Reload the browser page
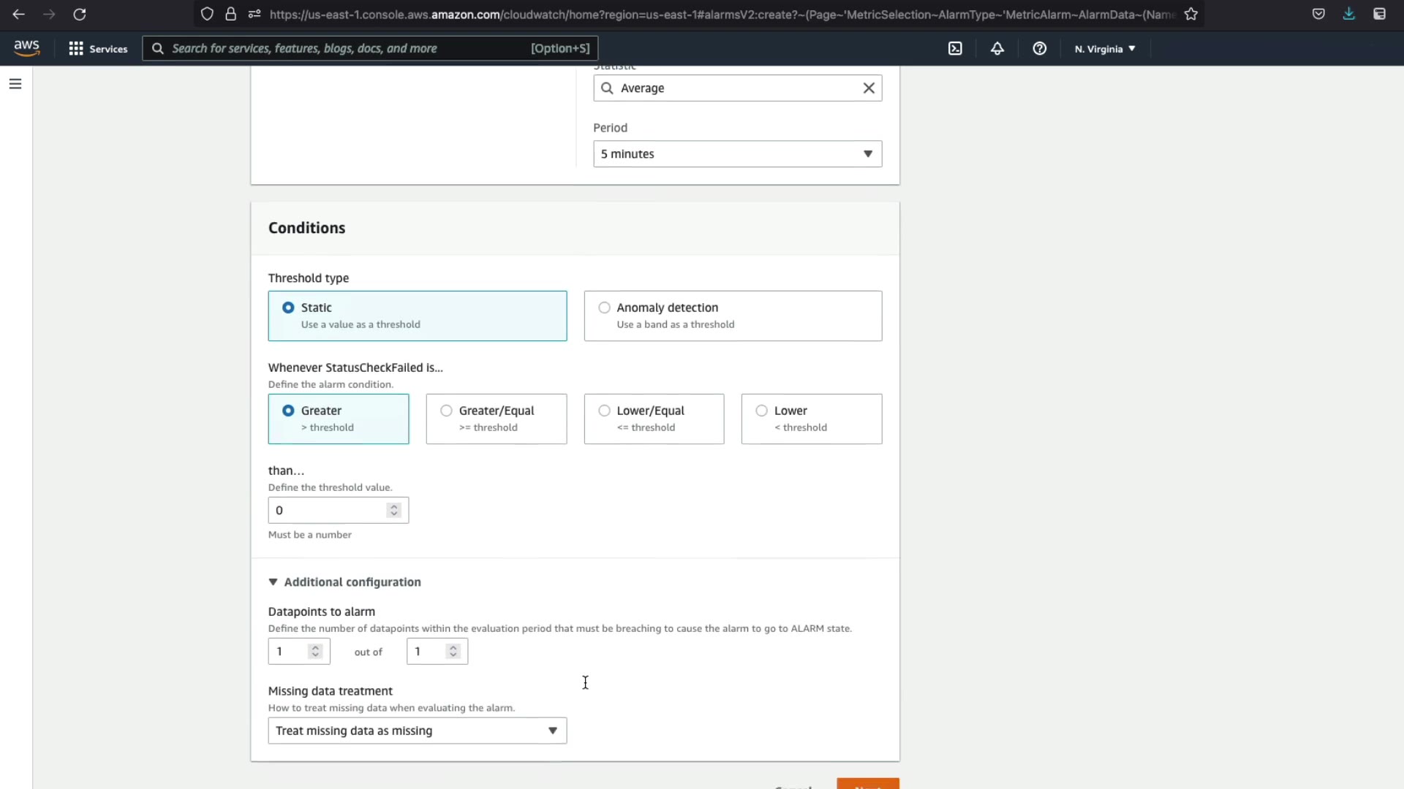 point(80,14)
